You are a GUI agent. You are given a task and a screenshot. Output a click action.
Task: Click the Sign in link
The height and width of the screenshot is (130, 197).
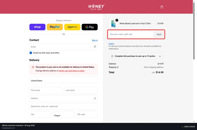pyautogui.click(x=95, y=40)
